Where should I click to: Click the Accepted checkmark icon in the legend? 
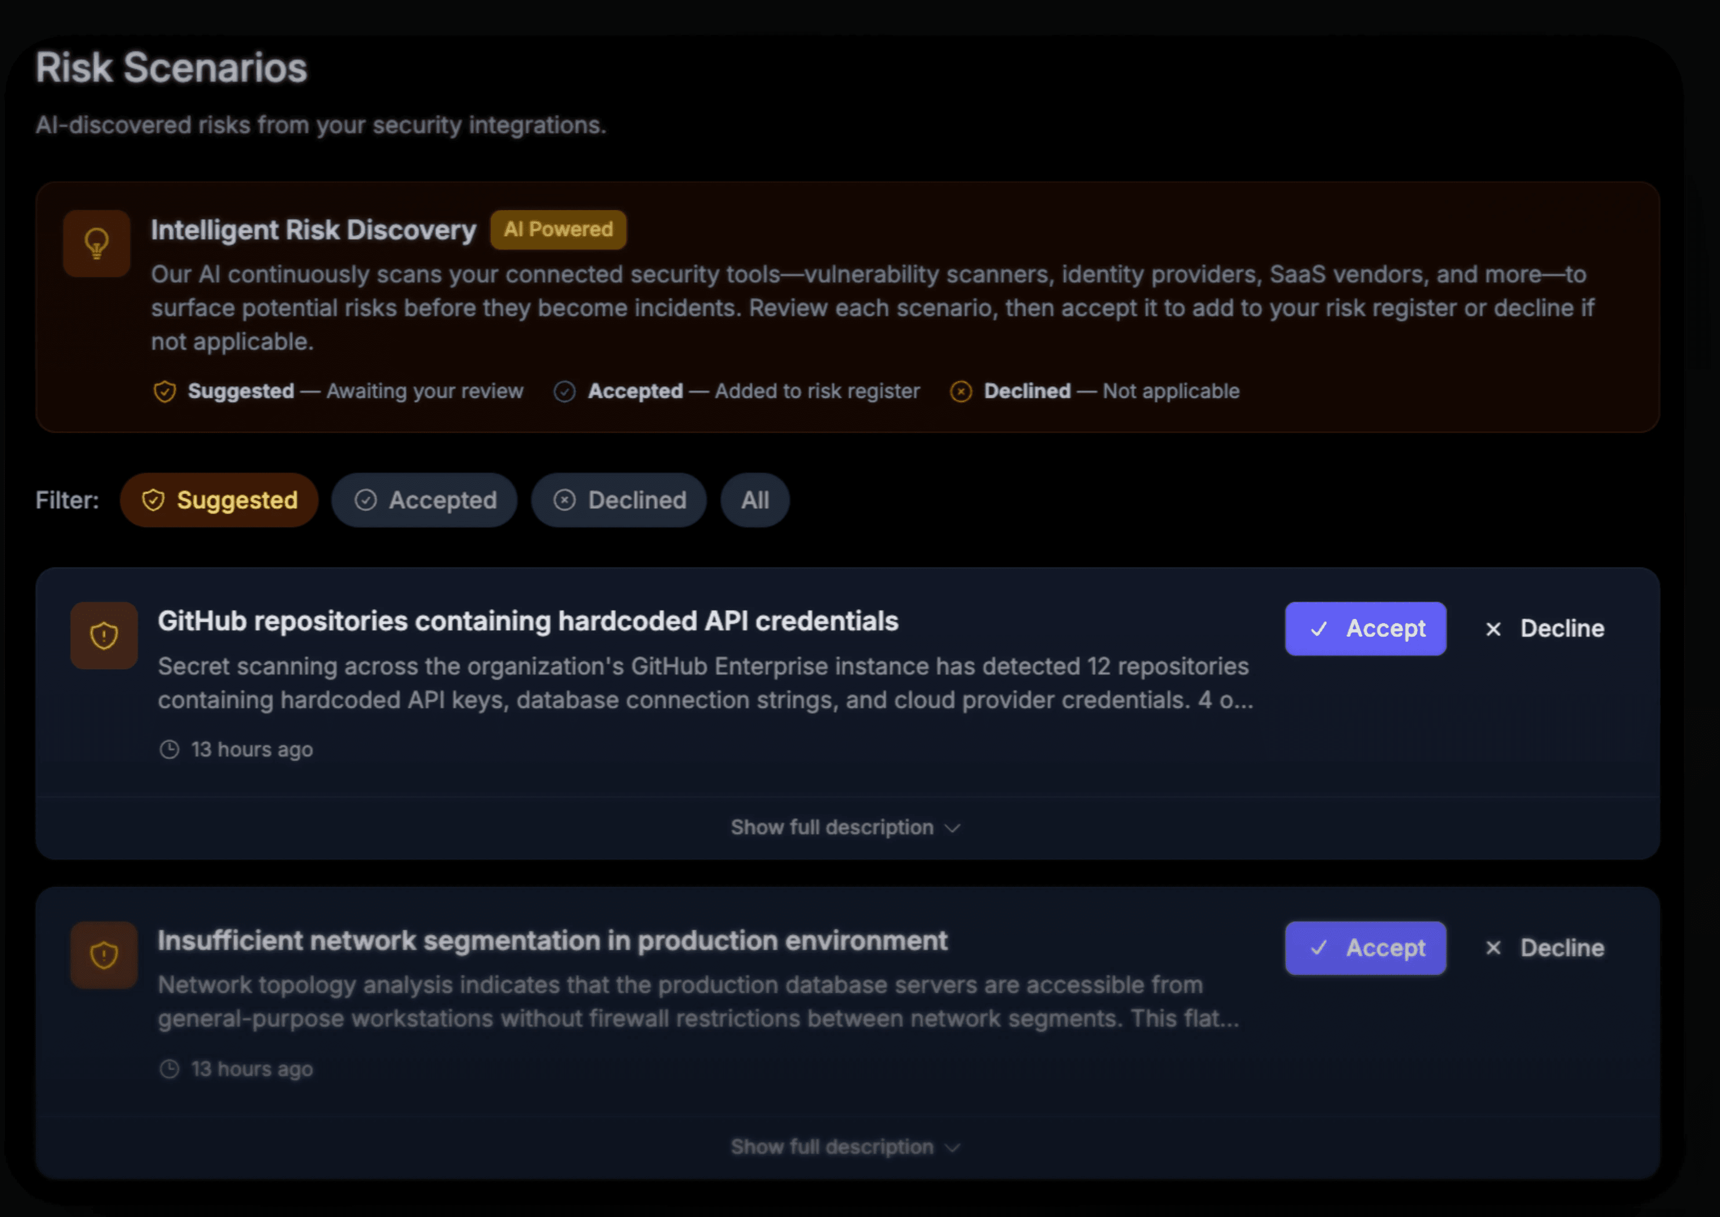coord(565,391)
